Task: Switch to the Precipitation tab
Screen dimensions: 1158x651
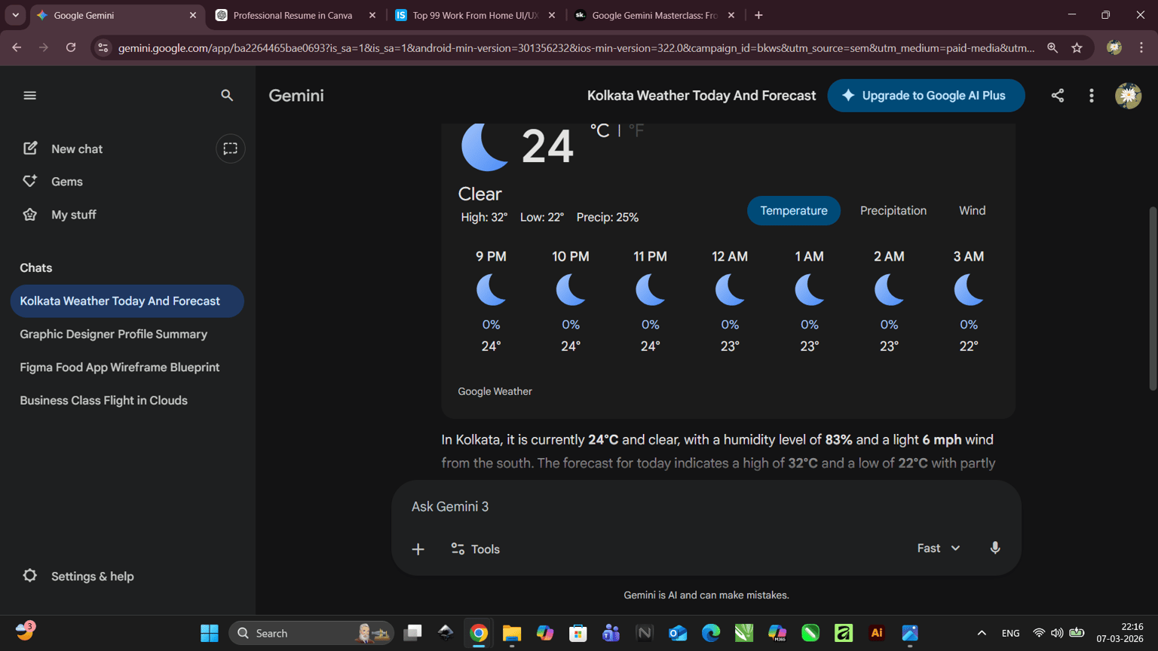Action: pos(893,211)
